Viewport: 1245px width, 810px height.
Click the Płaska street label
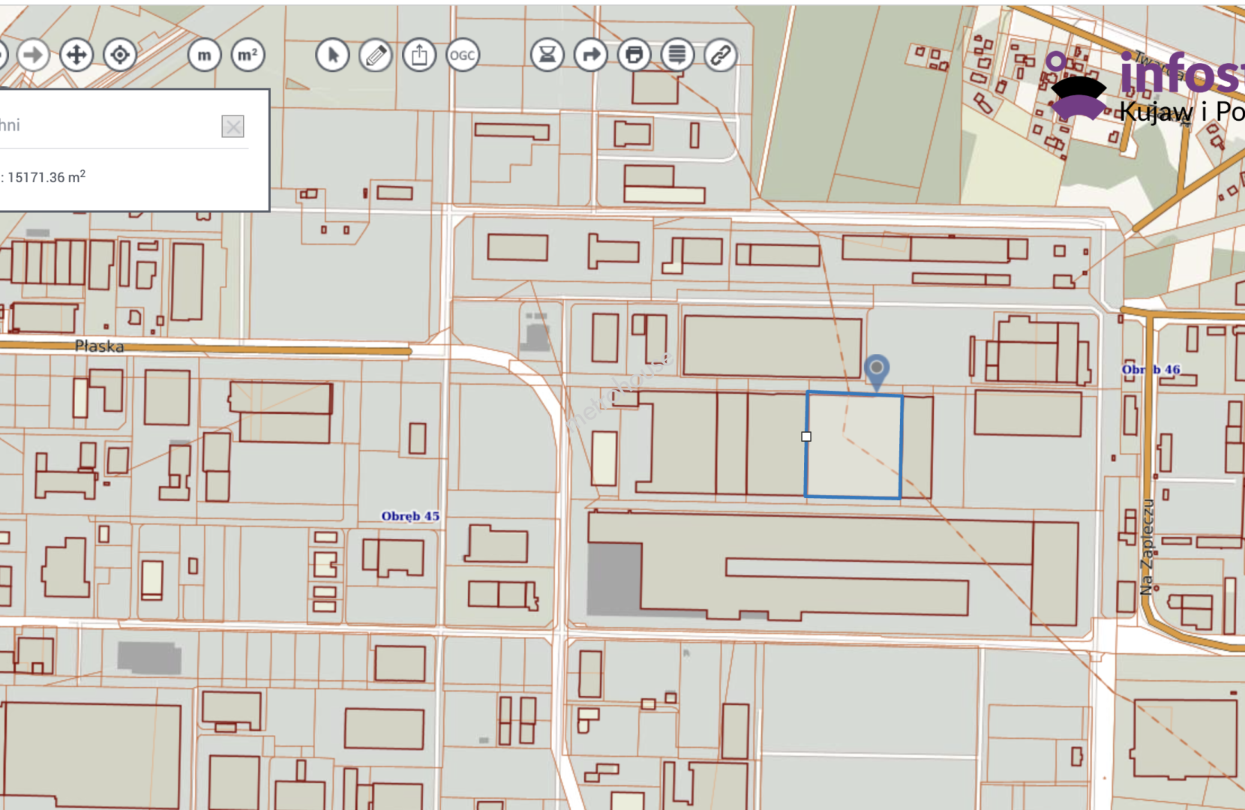[x=99, y=346]
